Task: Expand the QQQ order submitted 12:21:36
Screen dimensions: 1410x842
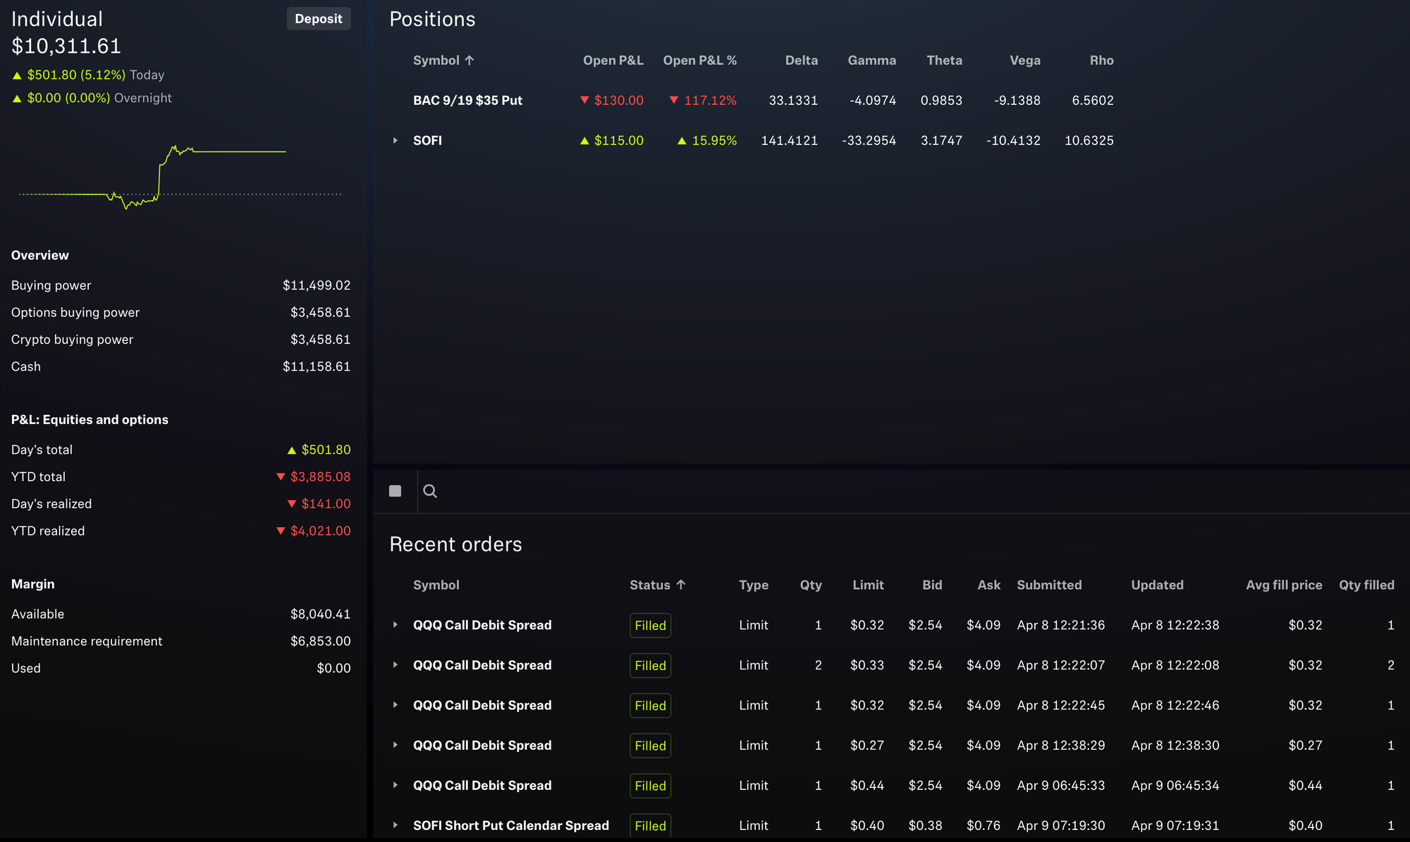Action: (395, 625)
